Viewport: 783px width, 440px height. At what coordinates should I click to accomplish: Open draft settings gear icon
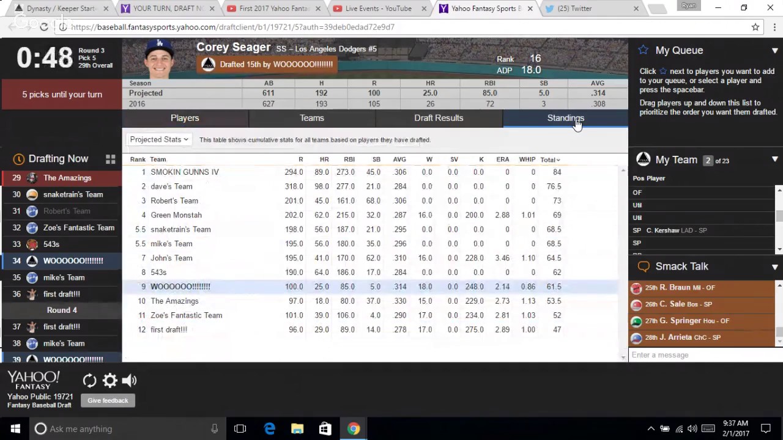(x=109, y=381)
